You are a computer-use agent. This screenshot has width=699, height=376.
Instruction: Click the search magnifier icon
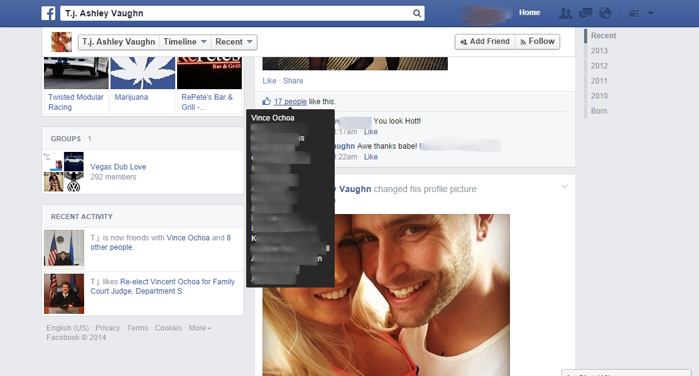point(416,13)
